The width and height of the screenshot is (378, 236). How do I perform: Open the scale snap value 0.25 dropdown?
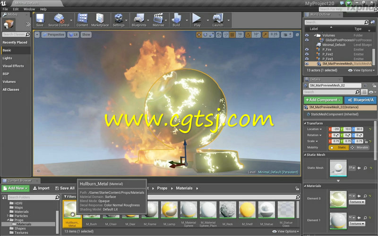[274, 34]
